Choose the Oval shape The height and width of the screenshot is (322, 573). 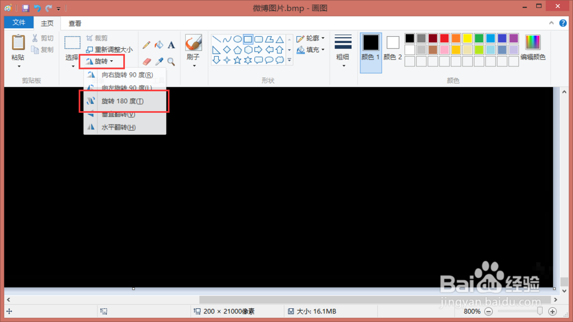point(238,39)
